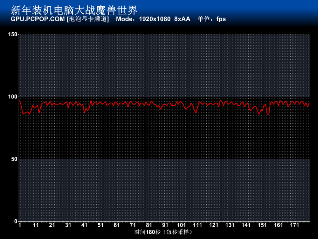Click the x-axis tick label 101

(181, 225)
